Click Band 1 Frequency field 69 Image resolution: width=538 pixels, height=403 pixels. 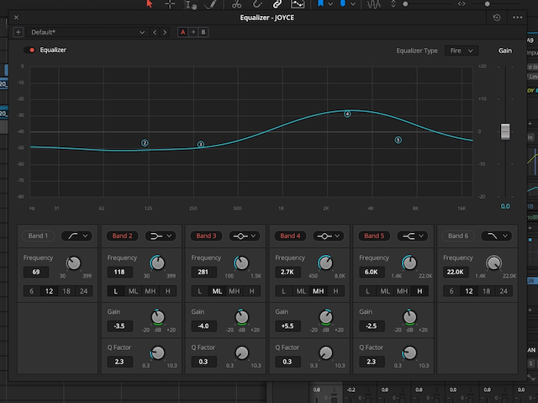(x=35, y=272)
